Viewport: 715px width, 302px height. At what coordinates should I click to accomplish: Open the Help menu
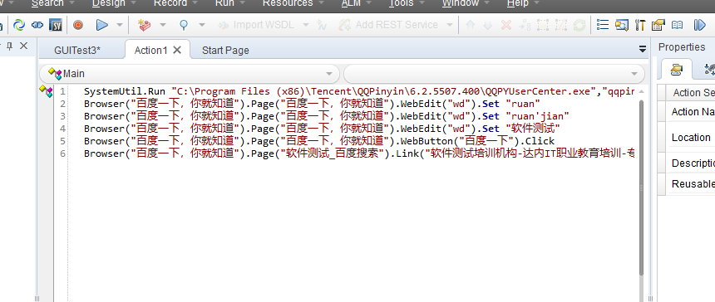point(518,3)
